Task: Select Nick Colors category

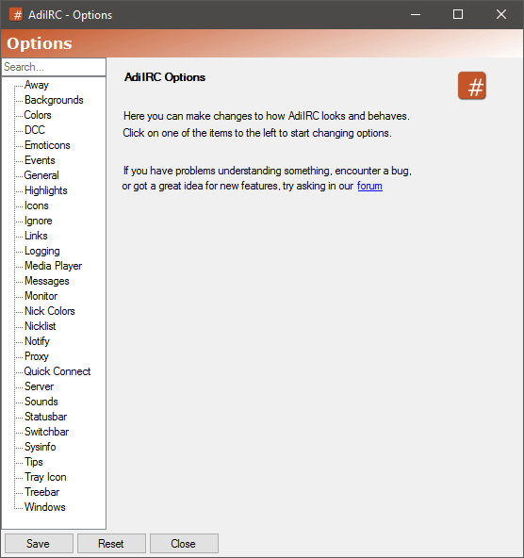Action: pyautogui.click(x=49, y=311)
